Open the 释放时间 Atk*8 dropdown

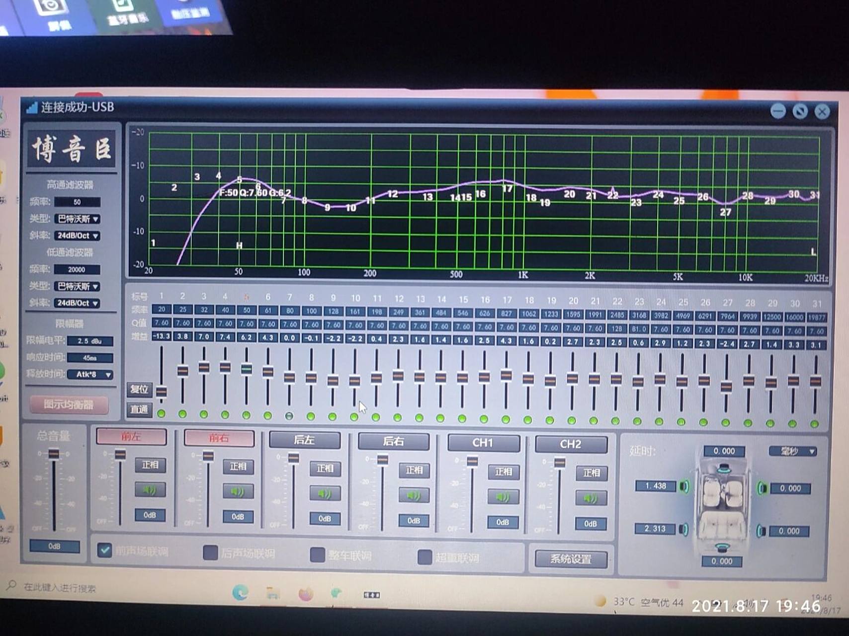point(90,375)
